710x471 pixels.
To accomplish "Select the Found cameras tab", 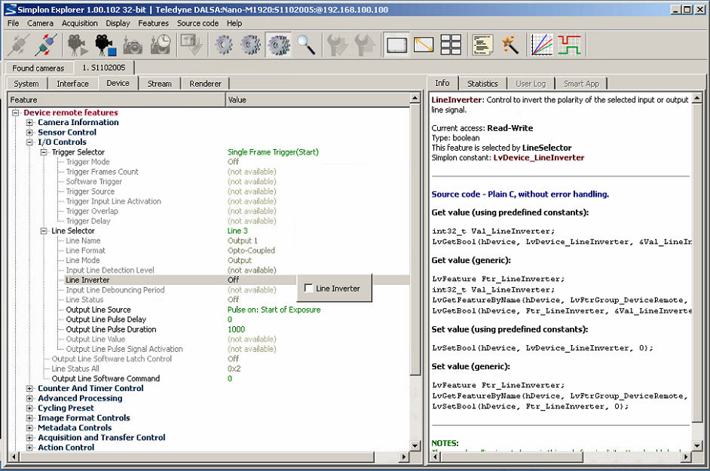I will pos(38,68).
